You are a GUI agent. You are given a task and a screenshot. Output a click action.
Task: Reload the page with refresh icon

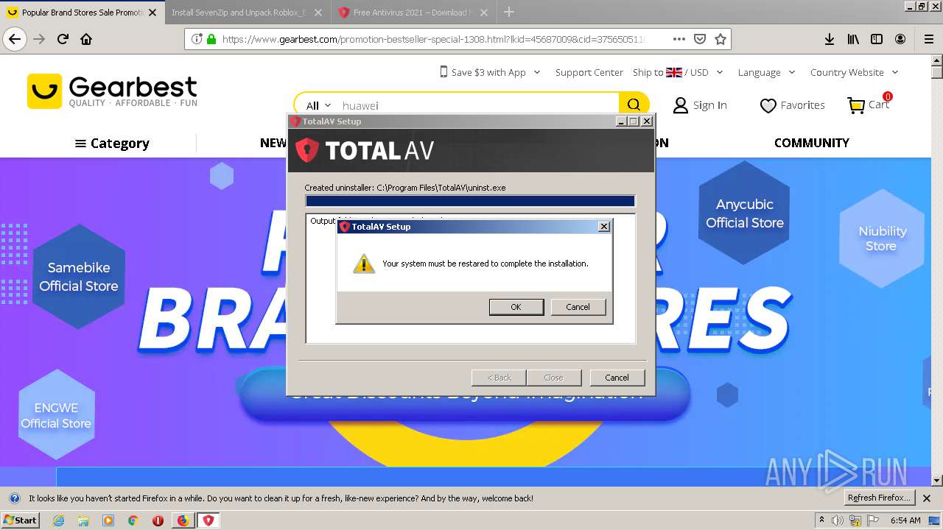(63, 39)
